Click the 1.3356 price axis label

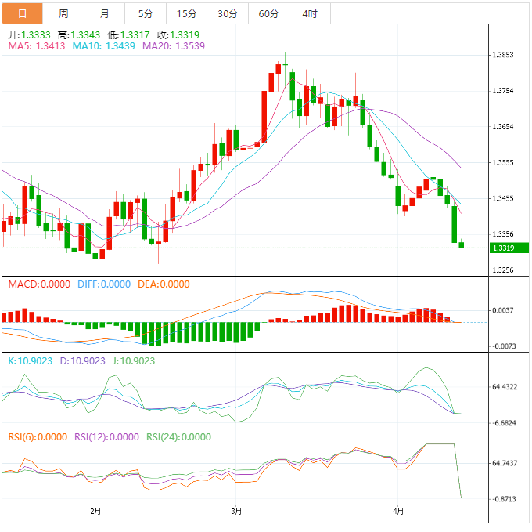[503, 234]
